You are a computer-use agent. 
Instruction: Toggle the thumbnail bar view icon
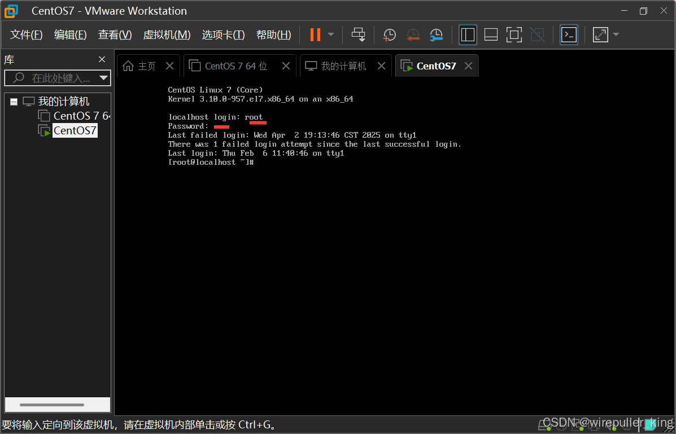coord(491,34)
